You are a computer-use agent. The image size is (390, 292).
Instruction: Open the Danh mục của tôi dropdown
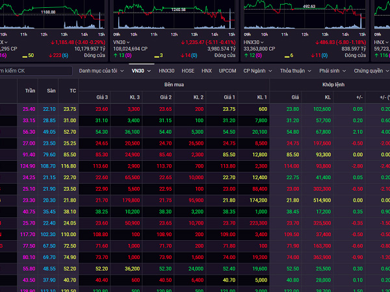pyautogui.click(x=101, y=71)
